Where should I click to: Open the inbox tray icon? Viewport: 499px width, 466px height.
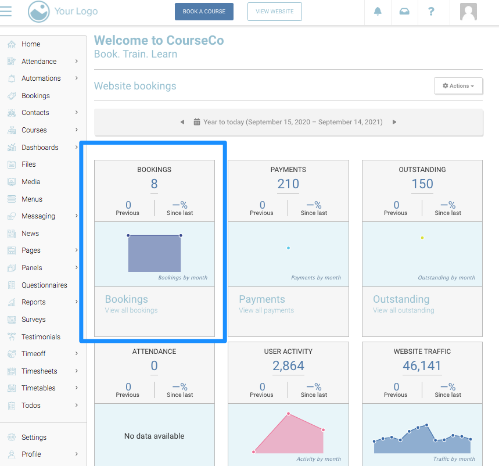coord(404,12)
